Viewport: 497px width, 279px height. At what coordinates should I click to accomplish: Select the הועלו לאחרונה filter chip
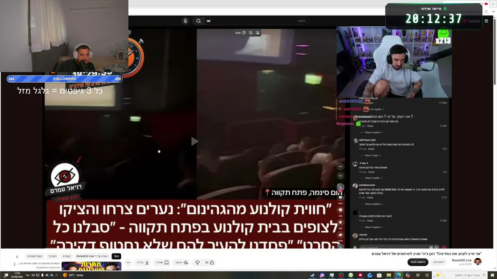click(x=34, y=256)
